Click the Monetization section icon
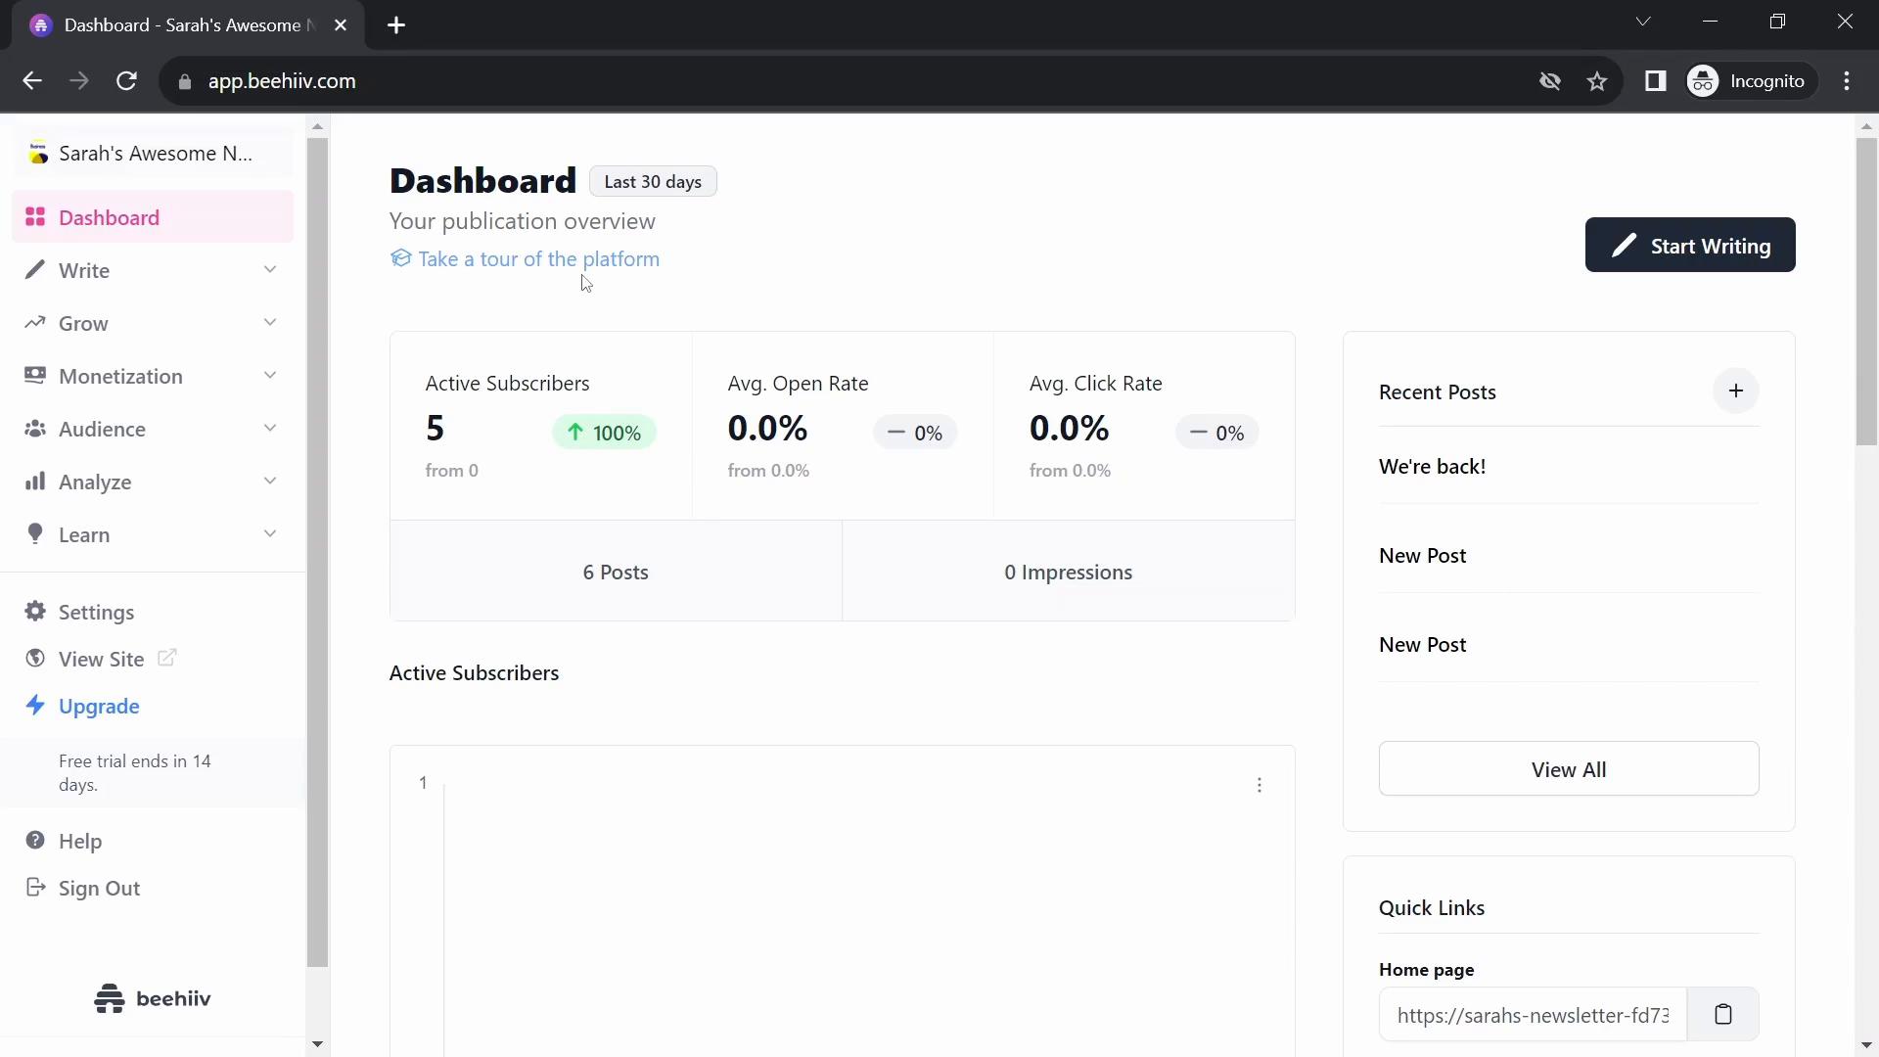 [35, 376]
